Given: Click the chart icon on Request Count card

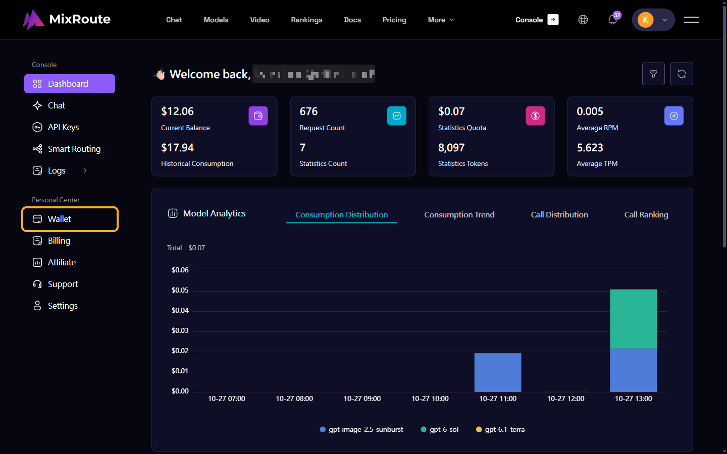Looking at the screenshot, I should 397,116.
